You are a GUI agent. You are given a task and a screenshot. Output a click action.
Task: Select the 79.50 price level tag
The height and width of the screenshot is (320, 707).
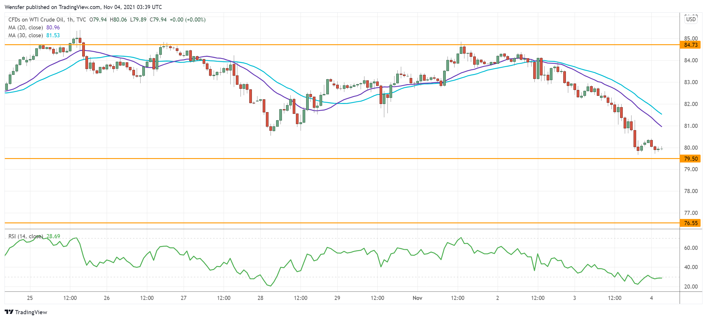pyautogui.click(x=691, y=159)
